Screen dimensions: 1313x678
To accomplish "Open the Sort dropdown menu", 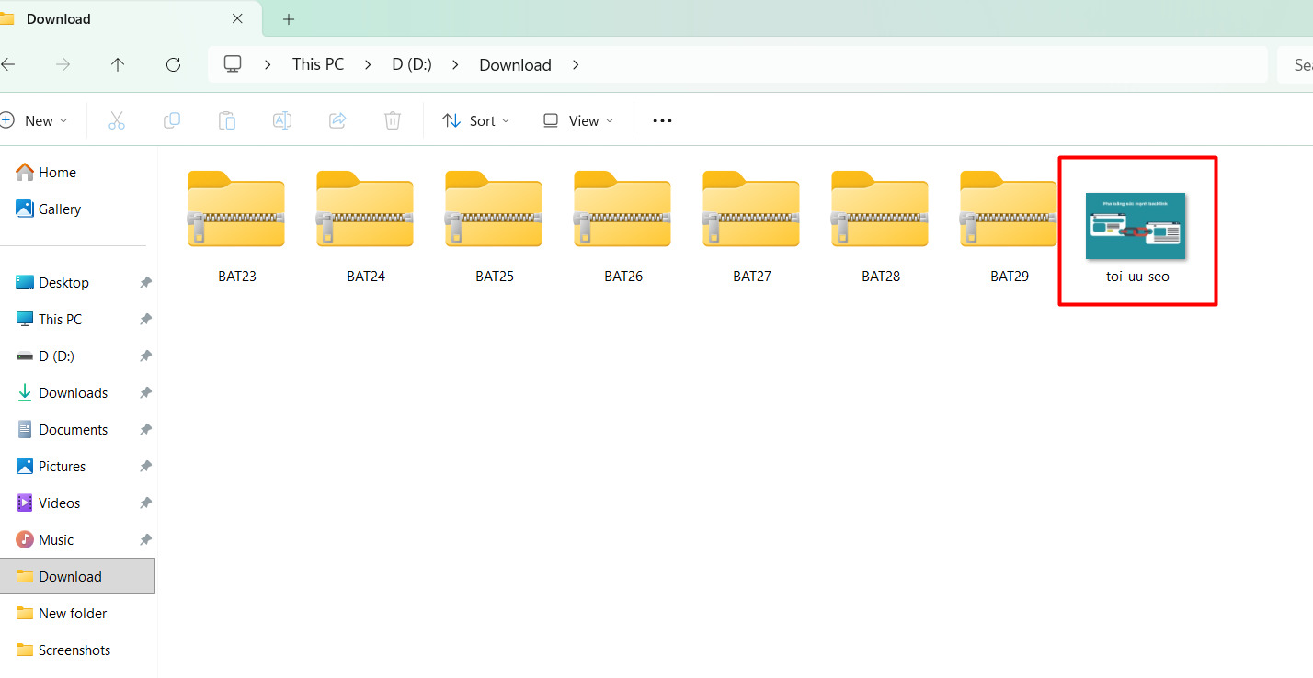I will coord(475,120).
